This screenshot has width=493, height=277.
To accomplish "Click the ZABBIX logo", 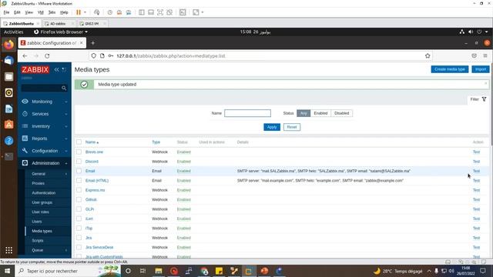I will click(x=35, y=69).
